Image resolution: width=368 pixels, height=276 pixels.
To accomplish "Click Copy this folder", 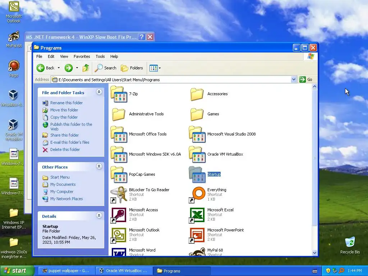I will 64,117.
